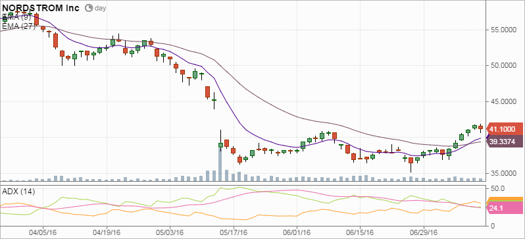
Task: Click the purple 39.3374 EMA value tag
Action: click(x=505, y=141)
